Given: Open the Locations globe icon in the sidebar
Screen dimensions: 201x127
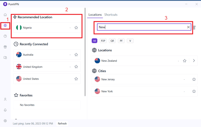Looking at the screenshot, I should (5, 25).
